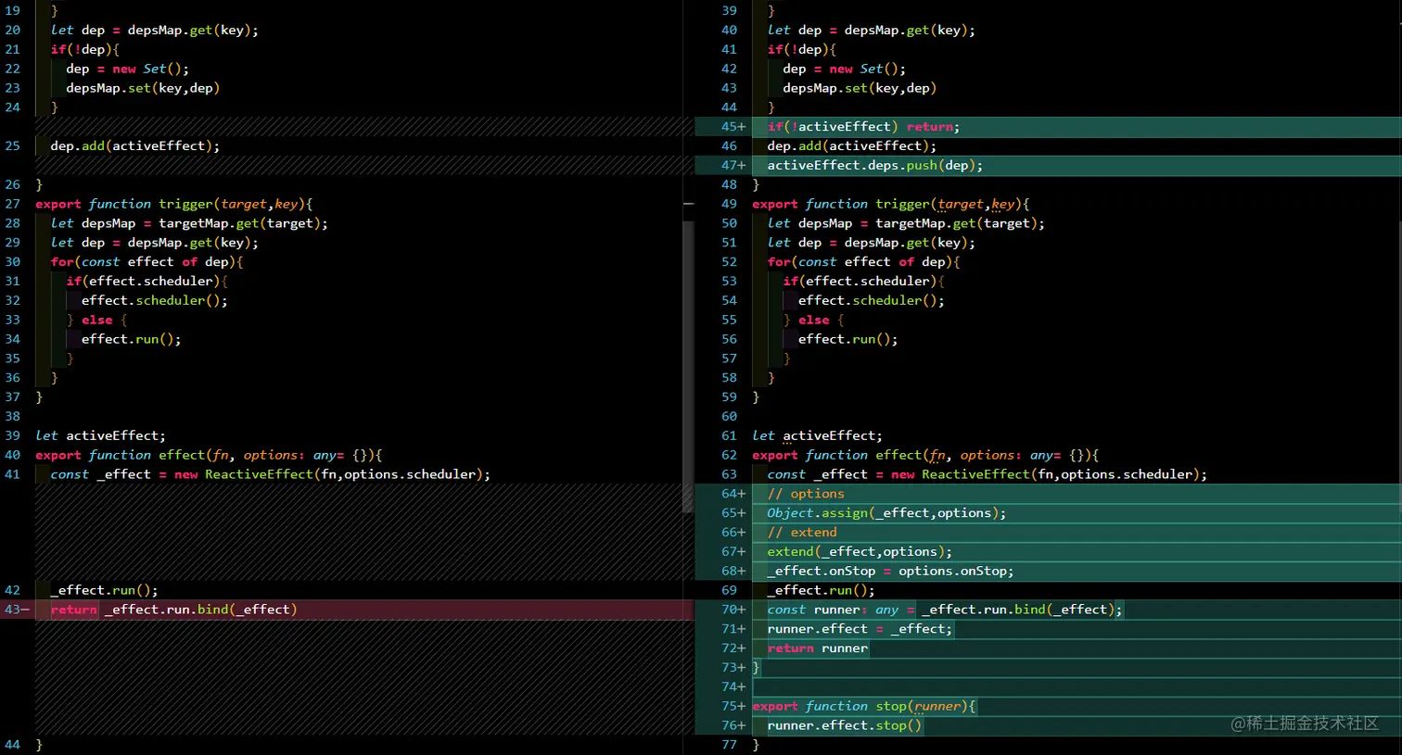Click 'export function trigger' on line 49
Viewport: 1402px width, 755px height.
tap(841, 204)
